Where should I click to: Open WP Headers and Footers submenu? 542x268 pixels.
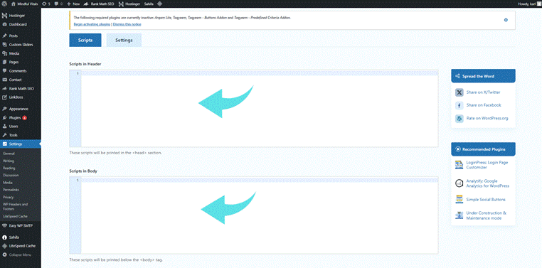[x=15, y=206]
